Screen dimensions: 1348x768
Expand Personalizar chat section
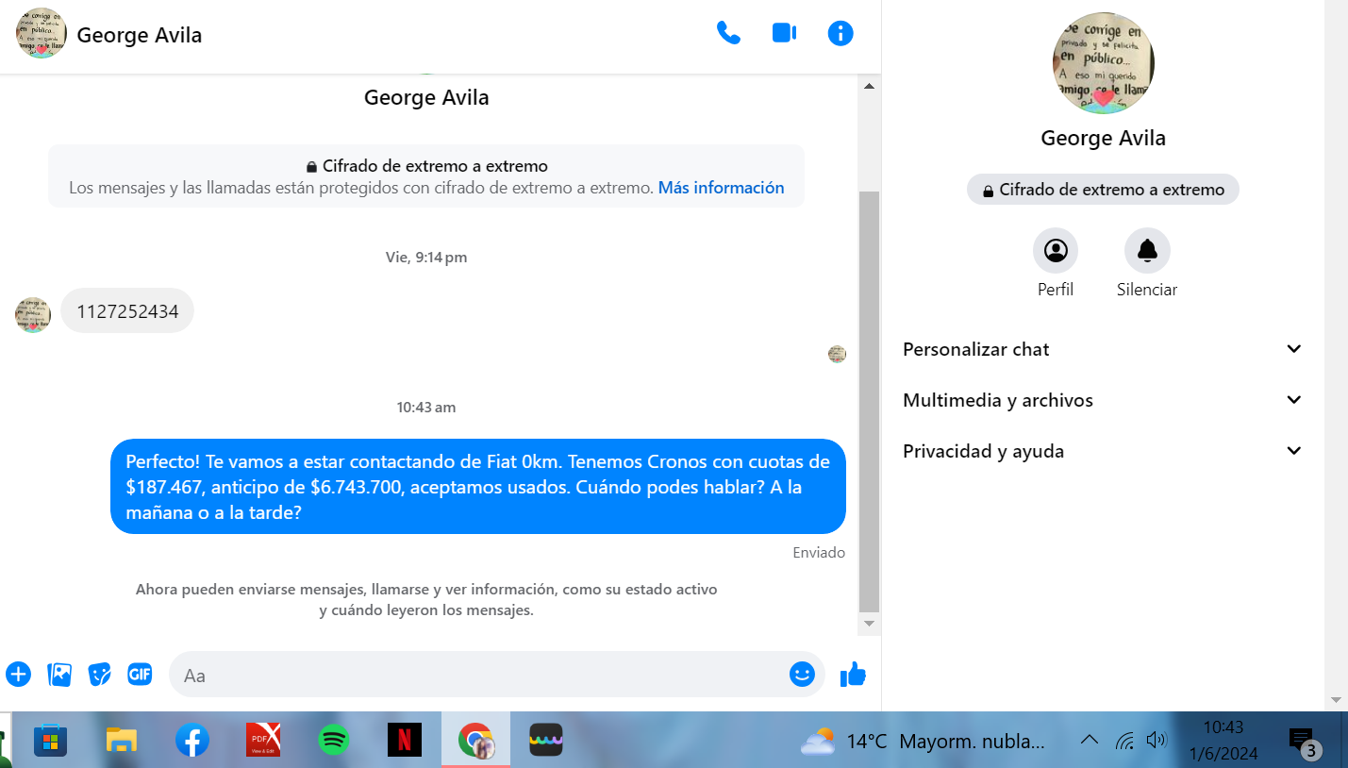coord(1102,349)
